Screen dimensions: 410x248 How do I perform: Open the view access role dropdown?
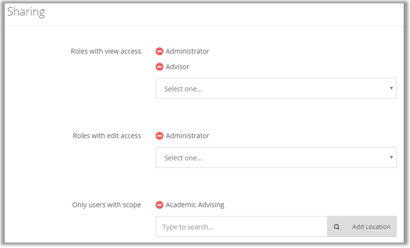[275, 89]
